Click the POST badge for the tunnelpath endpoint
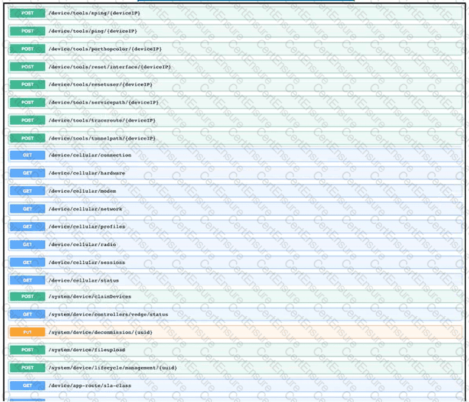469x402 pixels. [x=27, y=138]
